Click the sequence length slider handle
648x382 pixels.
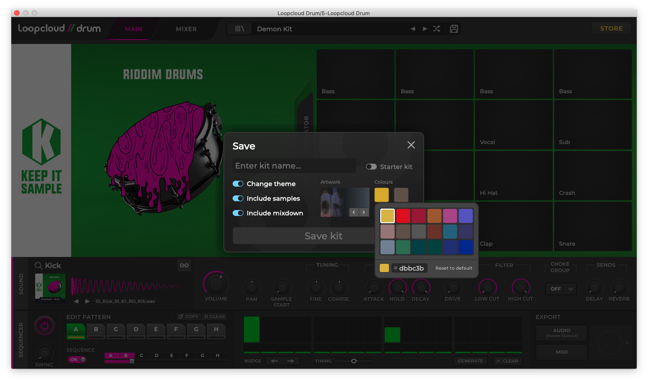click(x=131, y=361)
